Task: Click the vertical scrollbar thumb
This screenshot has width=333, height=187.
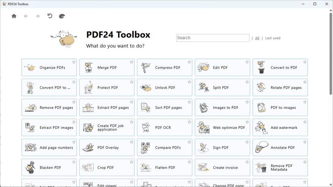Action: [x=331, y=54]
